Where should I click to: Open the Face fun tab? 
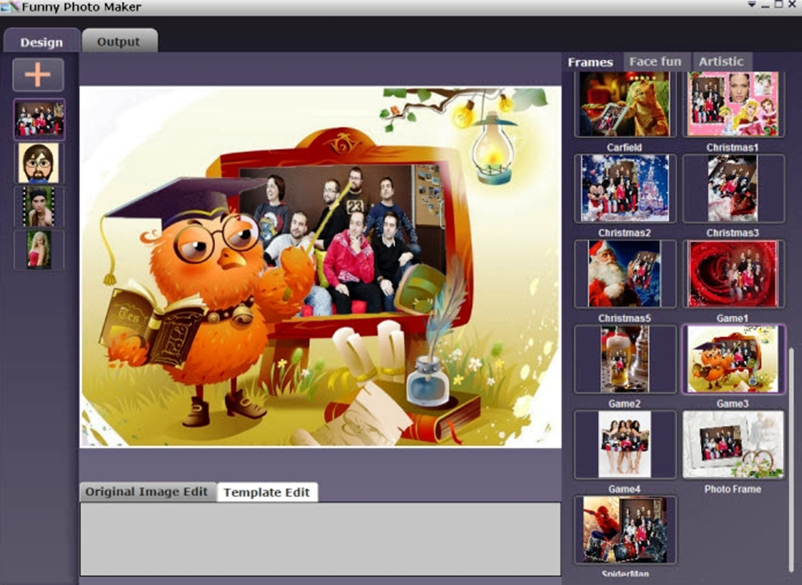pos(655,62)
